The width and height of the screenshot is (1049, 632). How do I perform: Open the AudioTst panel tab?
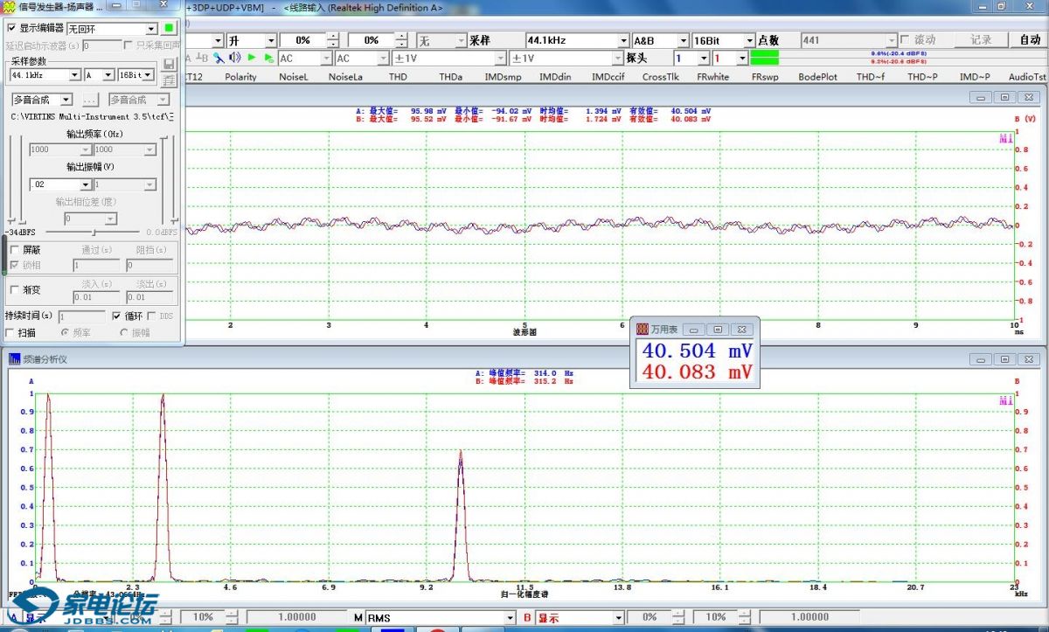coord(1027,77)
